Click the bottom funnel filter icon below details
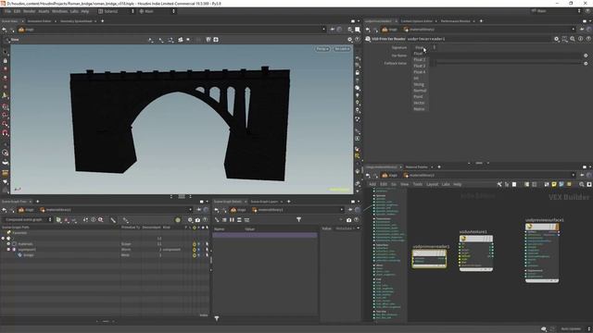The height and width of the screenshot is (333, 593). pos(217,318)
